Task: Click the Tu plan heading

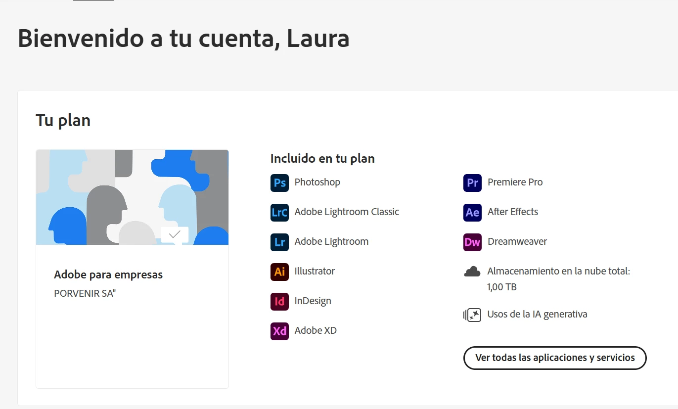Action: [63, 120]
